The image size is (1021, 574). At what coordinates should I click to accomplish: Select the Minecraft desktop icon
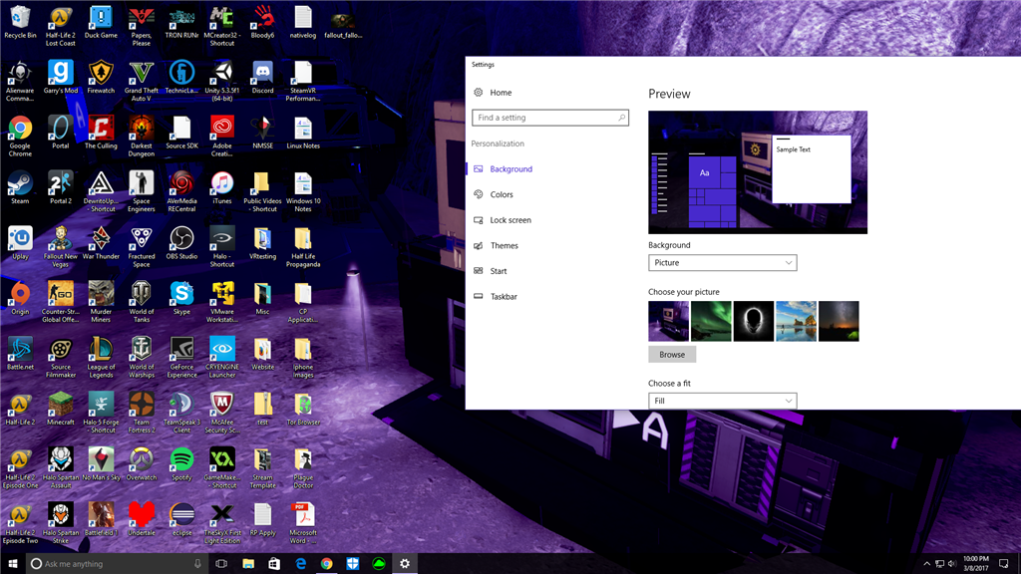[61, 410]
